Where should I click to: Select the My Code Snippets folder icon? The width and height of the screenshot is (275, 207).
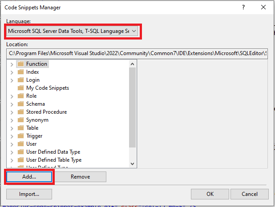coord(21,88)
